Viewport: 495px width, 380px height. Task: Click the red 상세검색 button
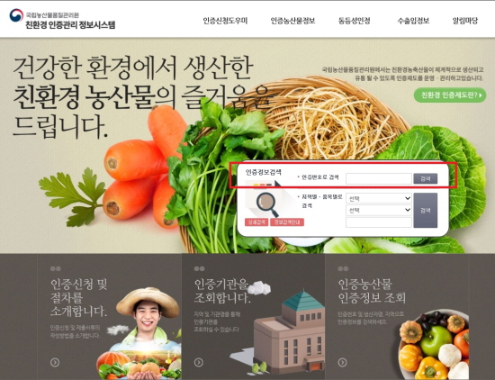[256, 222]
